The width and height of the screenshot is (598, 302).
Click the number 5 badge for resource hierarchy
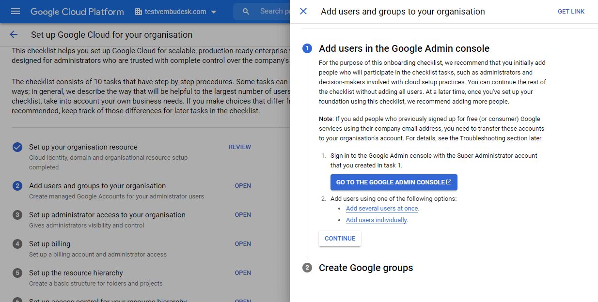coord(17,273)
